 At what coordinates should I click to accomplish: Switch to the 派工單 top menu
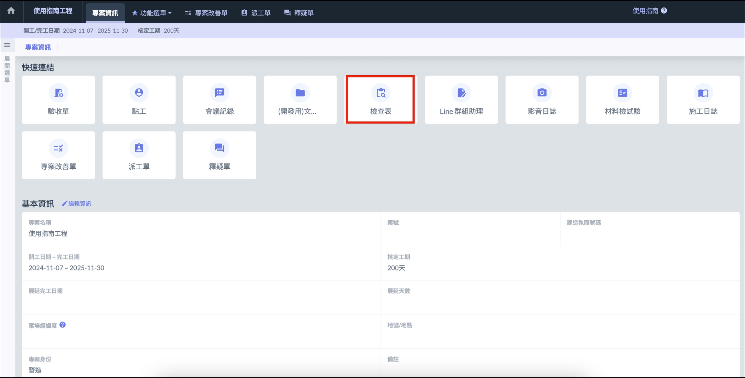256,13
